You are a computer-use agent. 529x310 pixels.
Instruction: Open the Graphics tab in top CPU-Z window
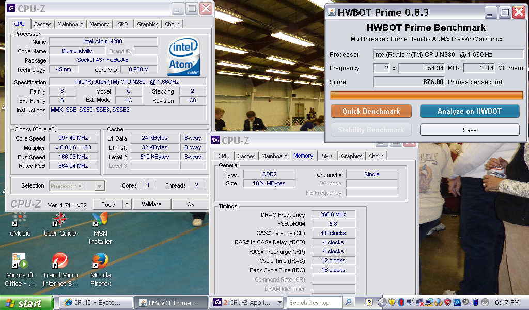pyautogui.click(x=147, y=24)
